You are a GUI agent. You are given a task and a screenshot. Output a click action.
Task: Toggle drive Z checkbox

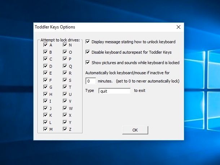pos(65,129)
